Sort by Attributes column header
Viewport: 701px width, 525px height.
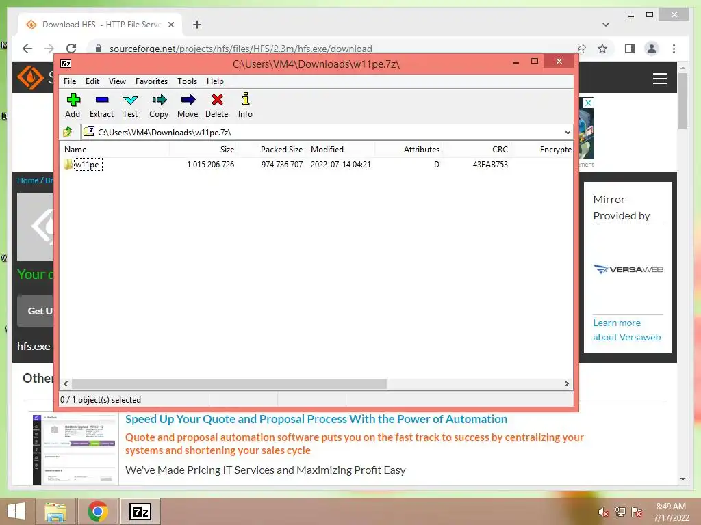(408, 150)
